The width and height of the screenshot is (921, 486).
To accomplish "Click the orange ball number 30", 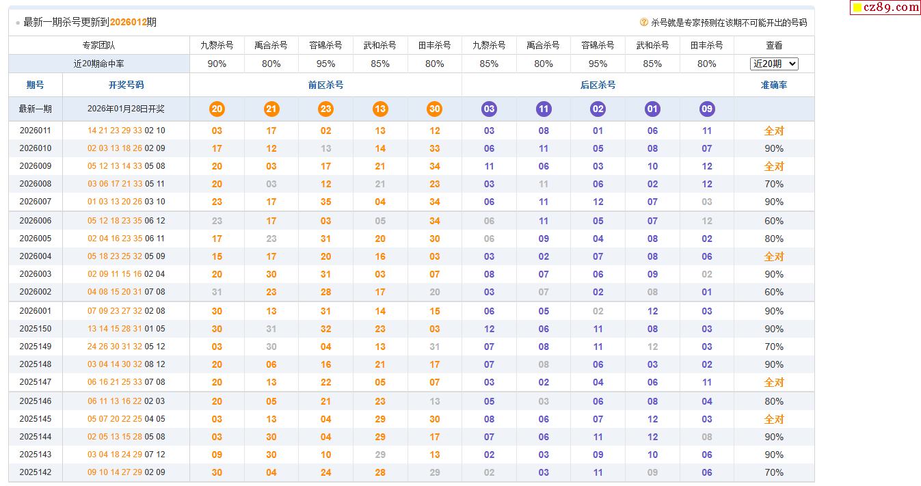I will tap(434, 109).
